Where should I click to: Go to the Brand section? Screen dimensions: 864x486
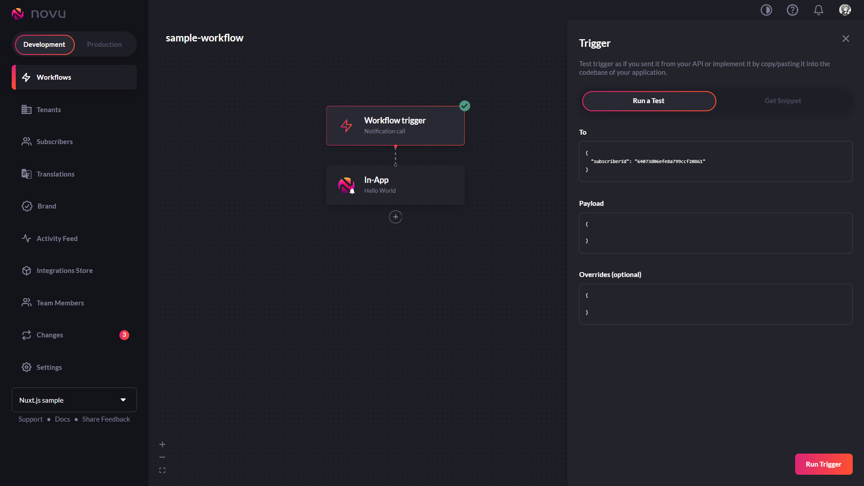click(47, 206)
